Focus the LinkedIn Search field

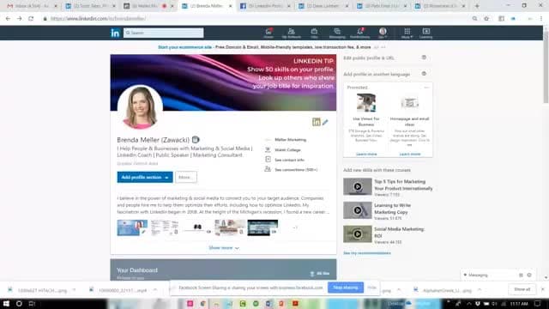pos(163,33)
